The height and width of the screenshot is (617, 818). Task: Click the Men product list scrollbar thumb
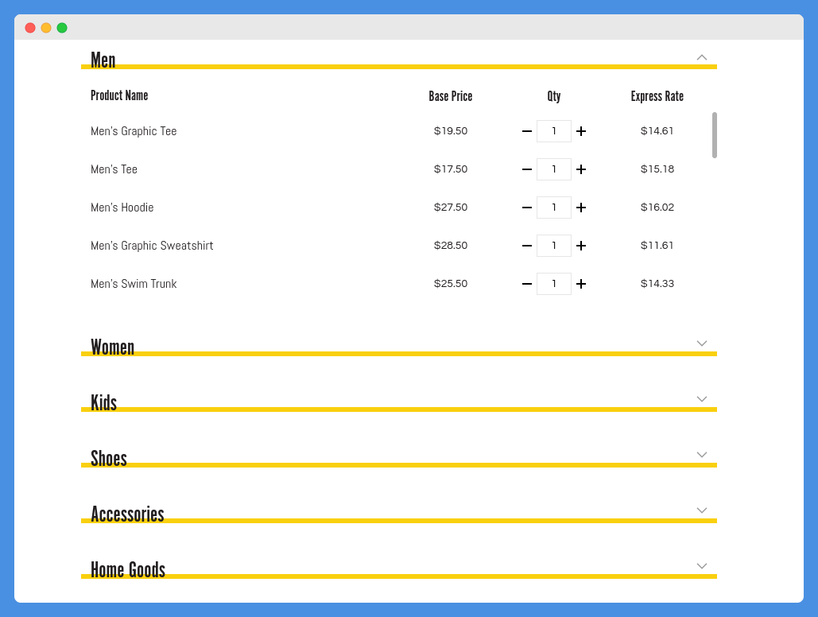click(x=714, y=134)
